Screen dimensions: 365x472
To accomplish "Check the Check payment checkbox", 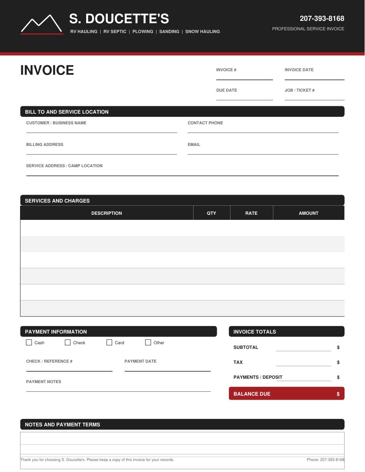I will [x=68, y=343].
